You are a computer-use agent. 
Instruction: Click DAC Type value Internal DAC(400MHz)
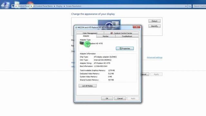click(x=103, y=60)
